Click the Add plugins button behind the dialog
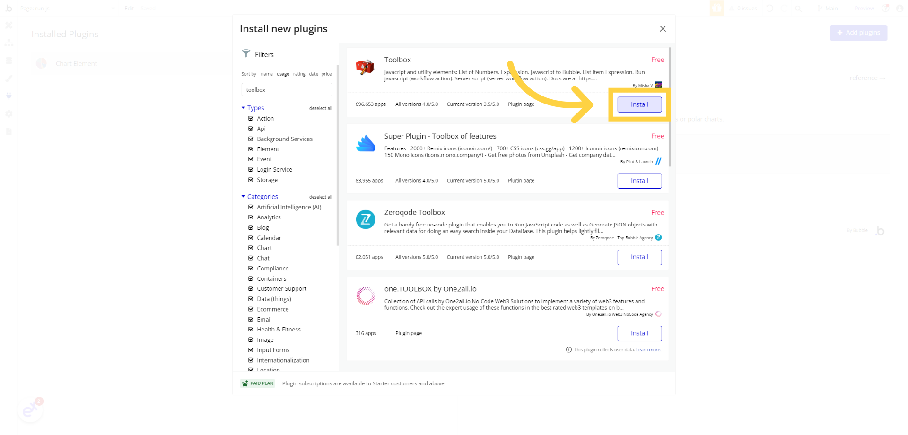Image resolution: width=908 pixels, height=435 pixels. coord(858,33)
